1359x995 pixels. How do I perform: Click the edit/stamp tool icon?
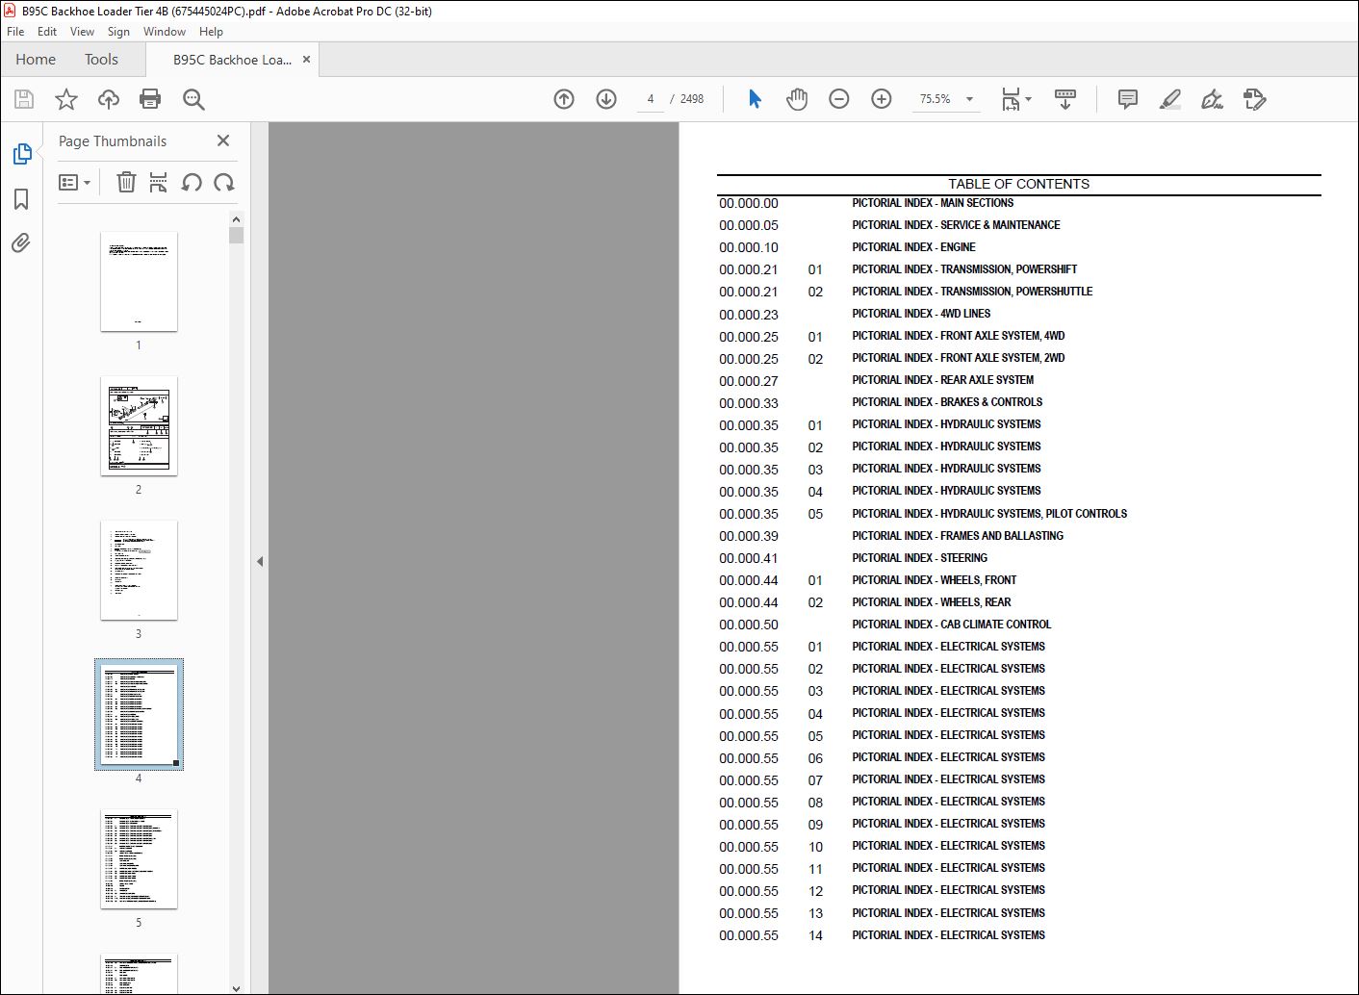pos(1255,99)
